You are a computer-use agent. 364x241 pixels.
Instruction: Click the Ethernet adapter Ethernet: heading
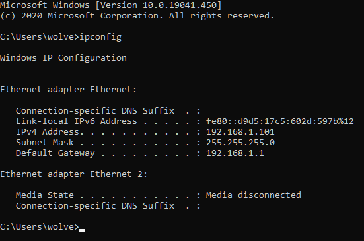(x=69, y=90)
